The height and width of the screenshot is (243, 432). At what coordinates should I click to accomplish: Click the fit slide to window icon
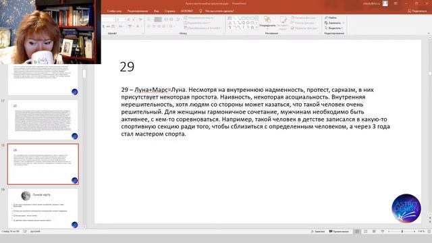click(x=429, y=232)
